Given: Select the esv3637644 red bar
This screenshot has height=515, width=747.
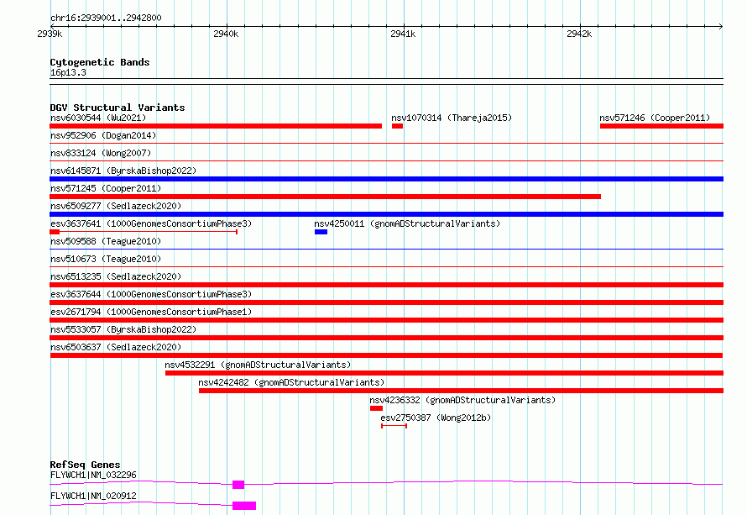Looking at the screenshot, I should 386,302.
